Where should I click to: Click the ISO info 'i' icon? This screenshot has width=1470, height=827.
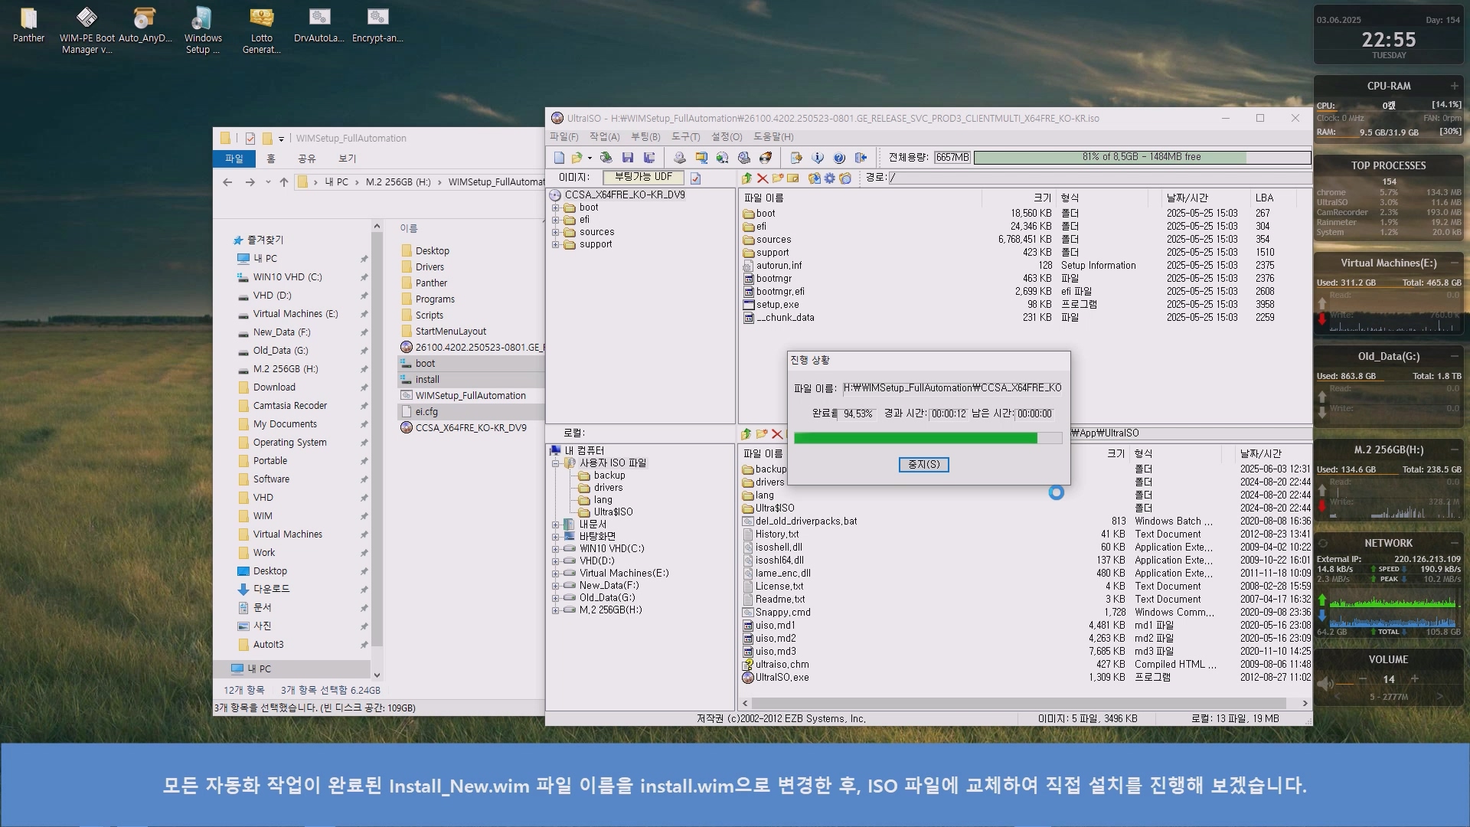(x=818, y=158)
